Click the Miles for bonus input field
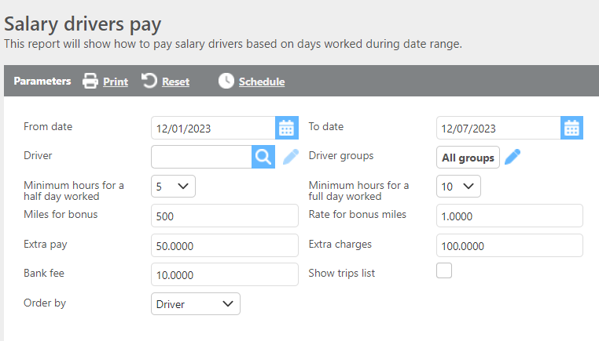Screen dimensions: 599x341 coord(224,216)
